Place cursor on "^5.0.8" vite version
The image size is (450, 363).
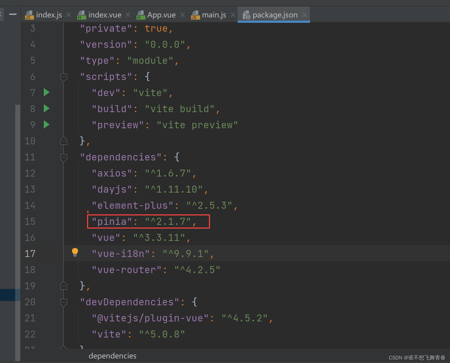click(162, 334)
